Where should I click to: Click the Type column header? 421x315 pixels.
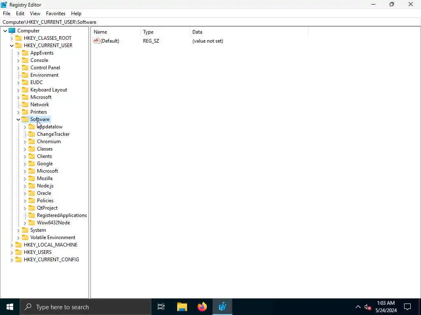[165, 32]
